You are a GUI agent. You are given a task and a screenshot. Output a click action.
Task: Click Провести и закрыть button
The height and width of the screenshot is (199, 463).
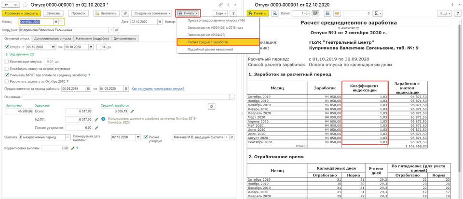coord(21,13)
